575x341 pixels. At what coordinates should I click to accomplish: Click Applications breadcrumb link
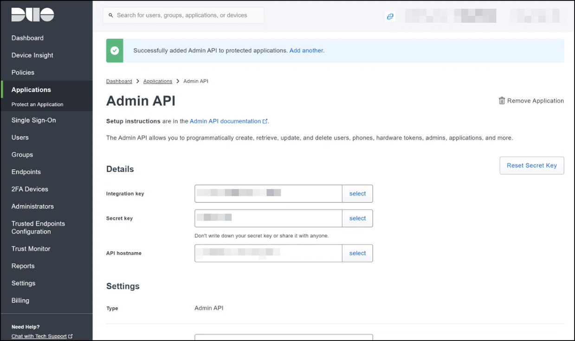[x=158, y=81]
